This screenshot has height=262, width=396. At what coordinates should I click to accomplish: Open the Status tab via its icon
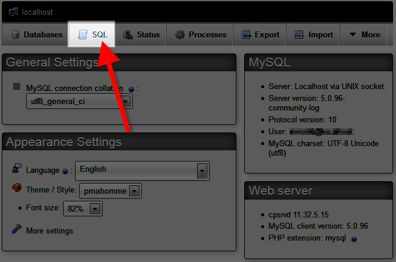tap(127, 35)
